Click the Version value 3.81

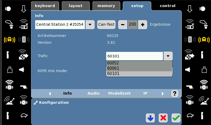point(111,42)
